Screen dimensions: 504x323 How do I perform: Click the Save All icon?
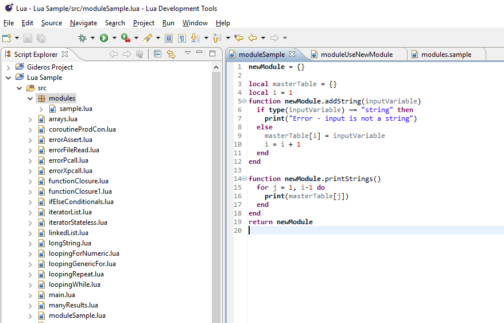point(41,38)
